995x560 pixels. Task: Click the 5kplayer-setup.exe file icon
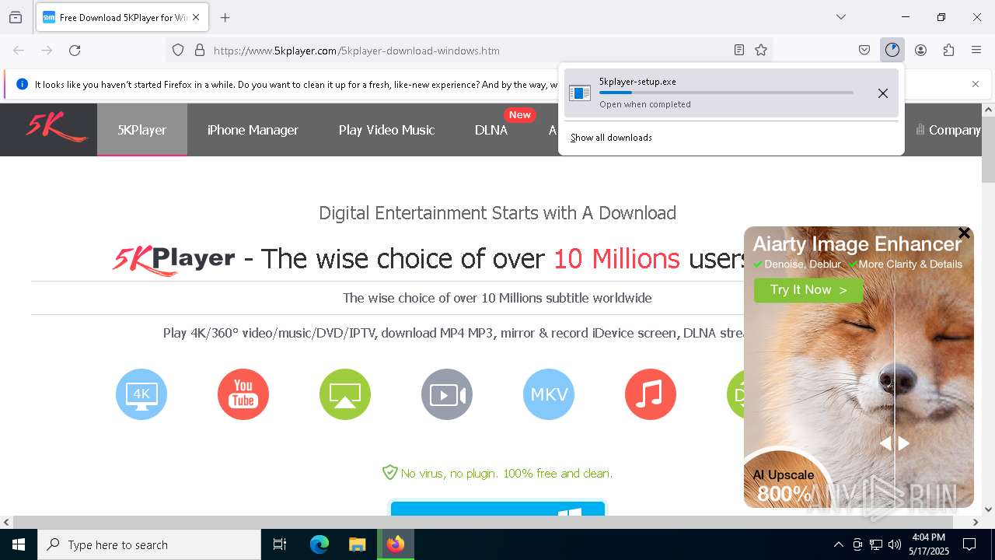(x=580, y=93)
